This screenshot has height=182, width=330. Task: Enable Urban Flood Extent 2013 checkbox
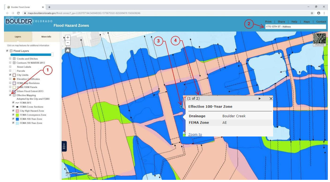pyautogui.click(x=10, y=91)
